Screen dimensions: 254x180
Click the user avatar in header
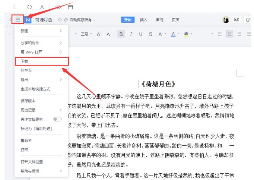coord(226,20)
